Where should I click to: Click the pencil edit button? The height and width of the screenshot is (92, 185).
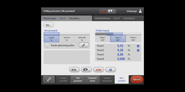point(84,45)
